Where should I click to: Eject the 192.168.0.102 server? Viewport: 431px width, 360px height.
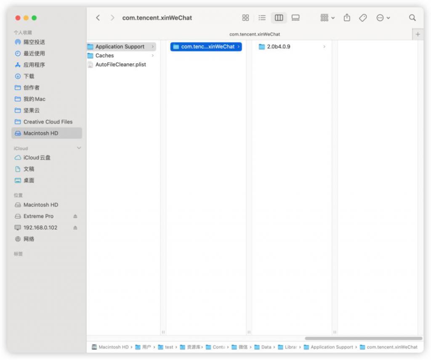[x=75, y=228]
